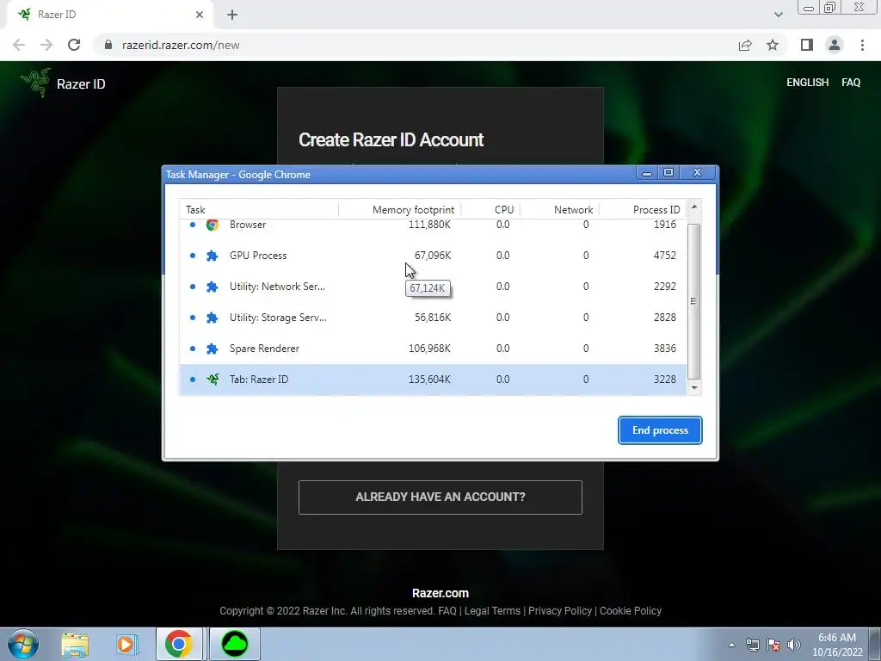Select the Spare Renderer task
Image resolution: width=881 pixels, height=661 pixels.
click(433, 349)
